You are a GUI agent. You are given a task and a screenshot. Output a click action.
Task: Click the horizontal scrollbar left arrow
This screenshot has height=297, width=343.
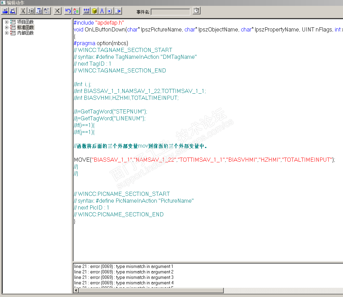click(x=76, y=291)
